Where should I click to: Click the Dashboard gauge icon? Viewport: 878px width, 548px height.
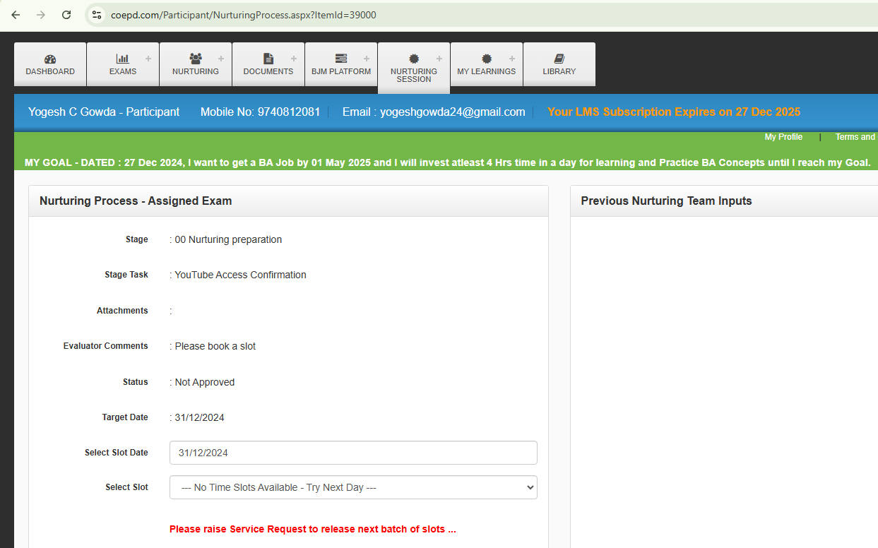tap(50, 59)
